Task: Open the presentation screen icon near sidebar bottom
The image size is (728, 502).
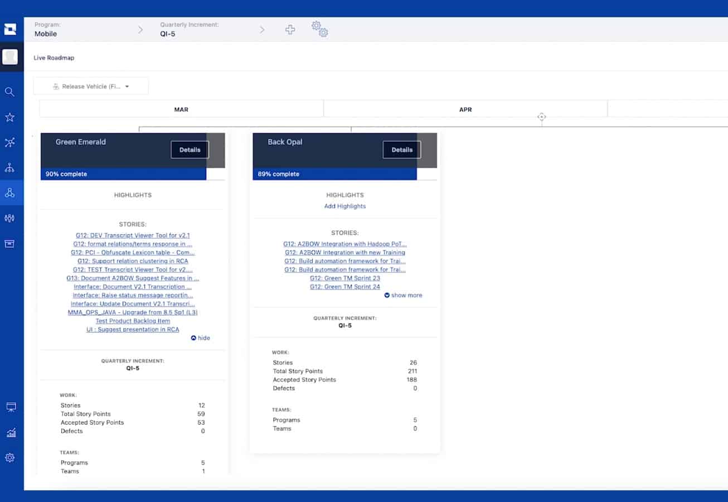Action: click(x=10, y=407)
